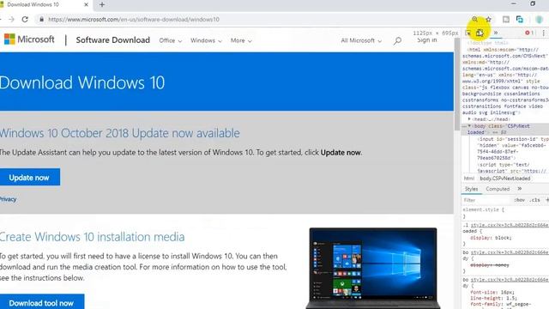Click the Download Windows 10 heading
The height and width of the screenshot is (309, 549).
pyautogui.click(x=82, y=83)
